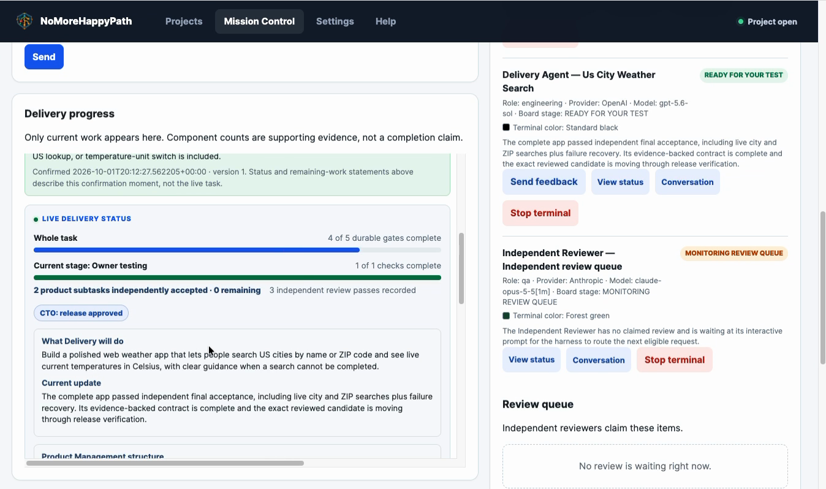Click the NoMoreHappyPath brand name
Image resolution: width=826 pixels, height=489 pixels.
tap(86, 21)
